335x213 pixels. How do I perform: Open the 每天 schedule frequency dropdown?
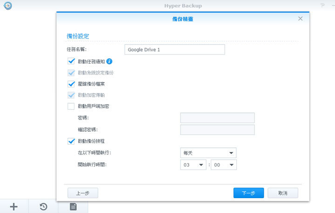coord(208,153)
